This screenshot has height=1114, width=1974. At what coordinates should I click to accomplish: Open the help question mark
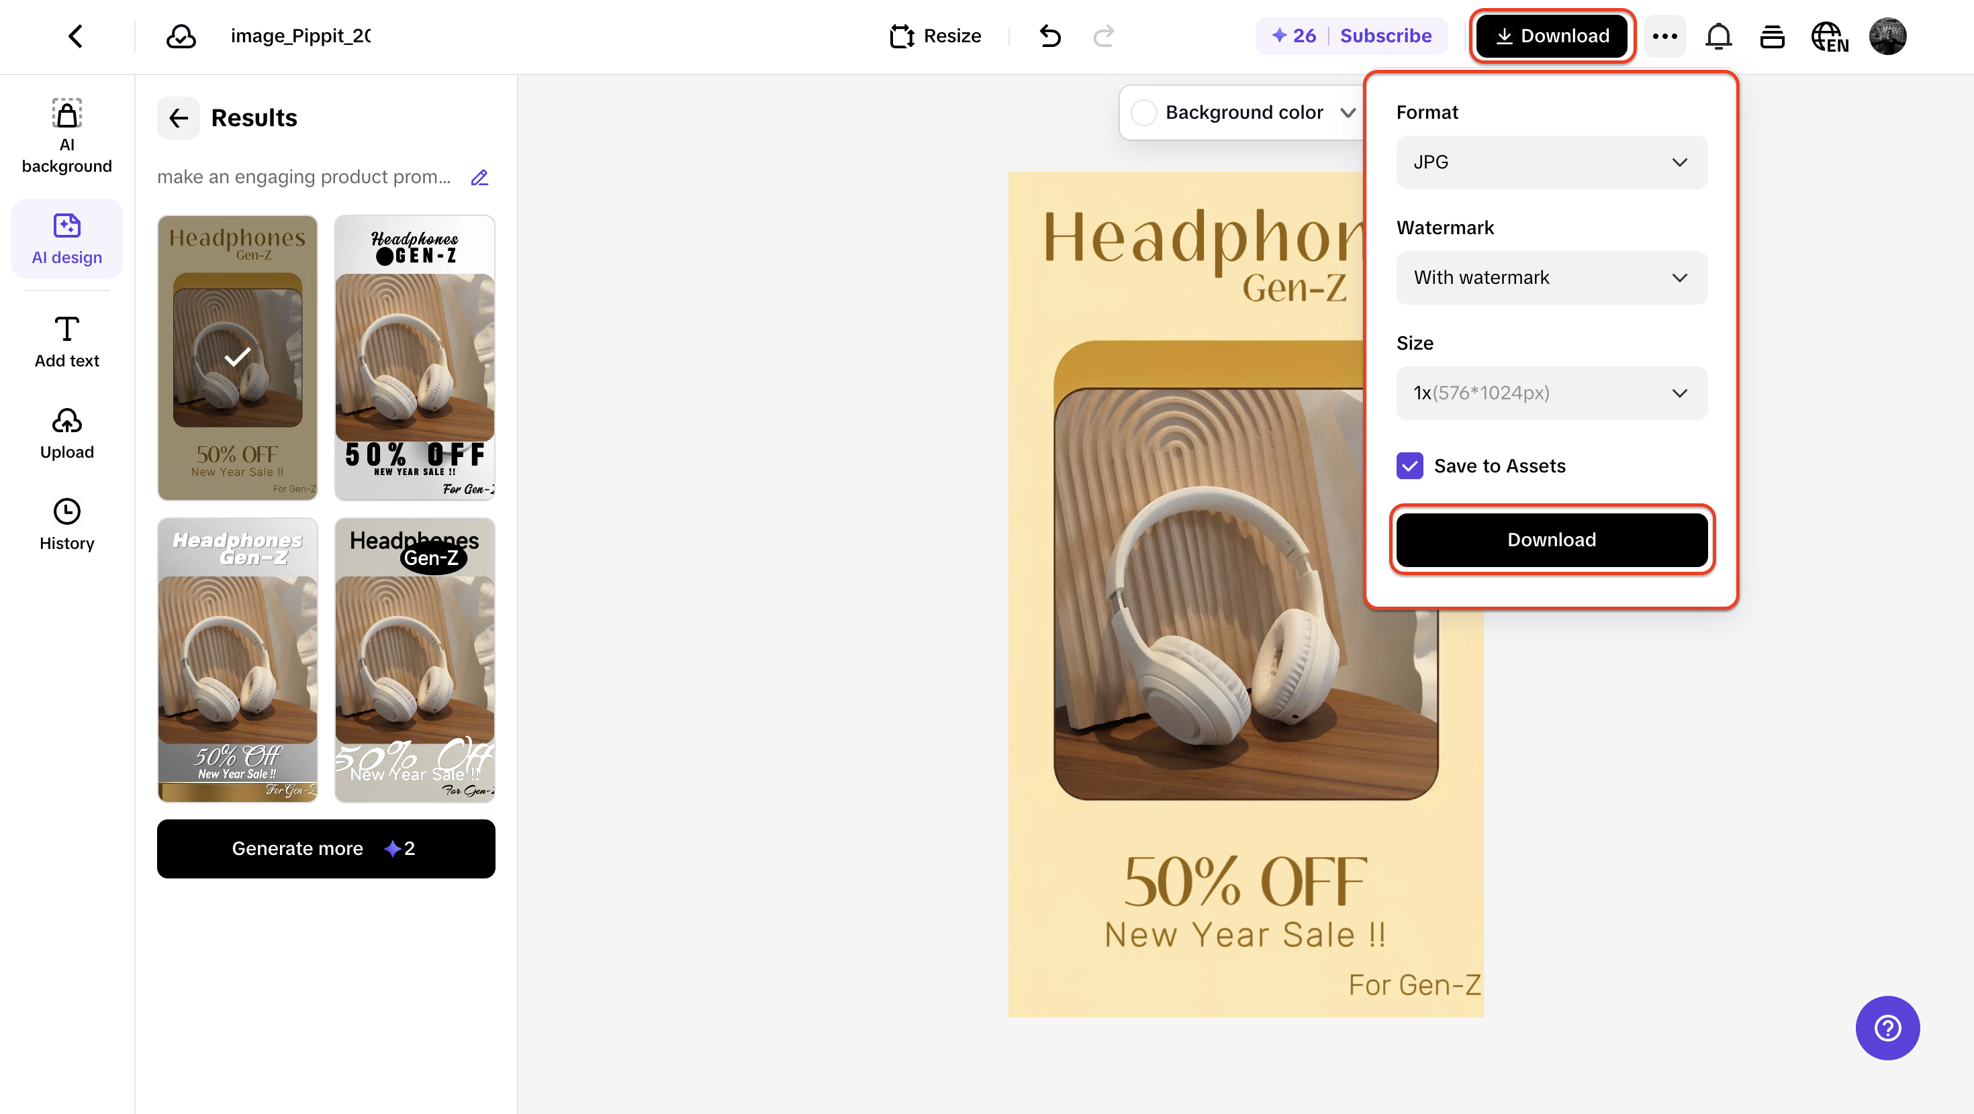click(x=1887, y=1027)
